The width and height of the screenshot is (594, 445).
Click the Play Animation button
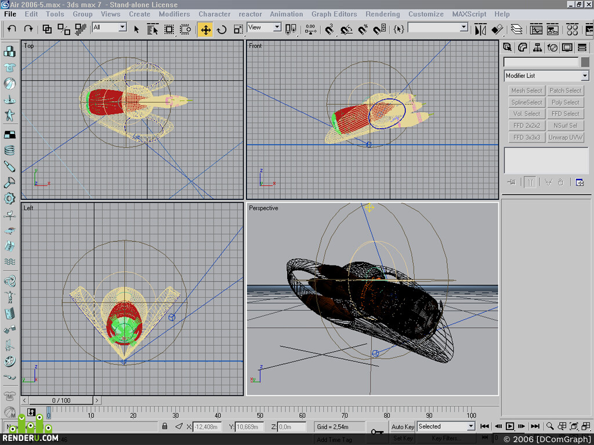pyautogui.click(x=510, y=426)
